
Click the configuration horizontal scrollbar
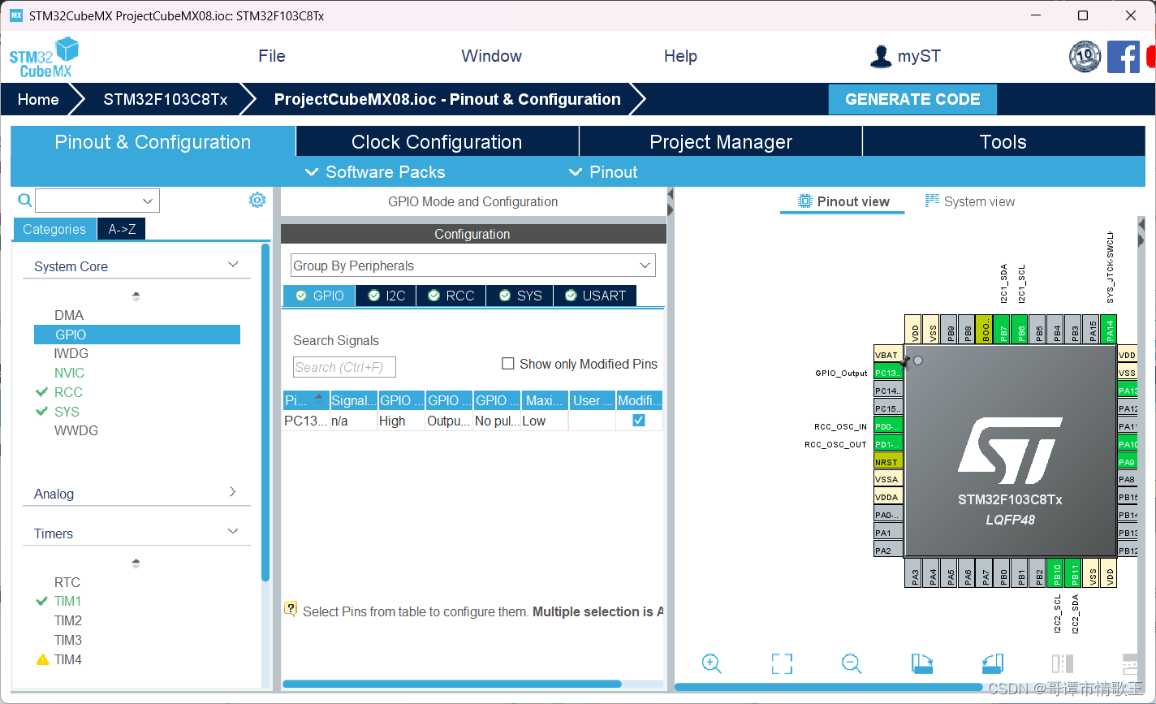(451, 684)
